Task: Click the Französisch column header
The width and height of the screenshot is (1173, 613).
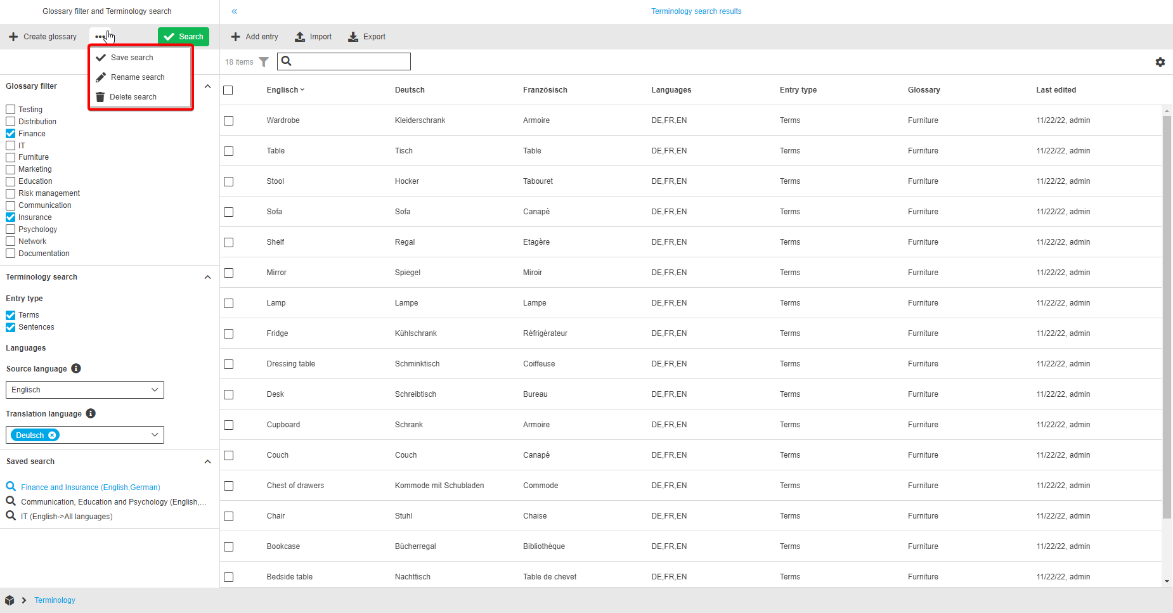Action: [545, 90]
